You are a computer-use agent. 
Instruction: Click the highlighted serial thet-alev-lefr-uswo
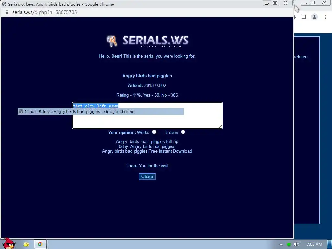point(96,106)
